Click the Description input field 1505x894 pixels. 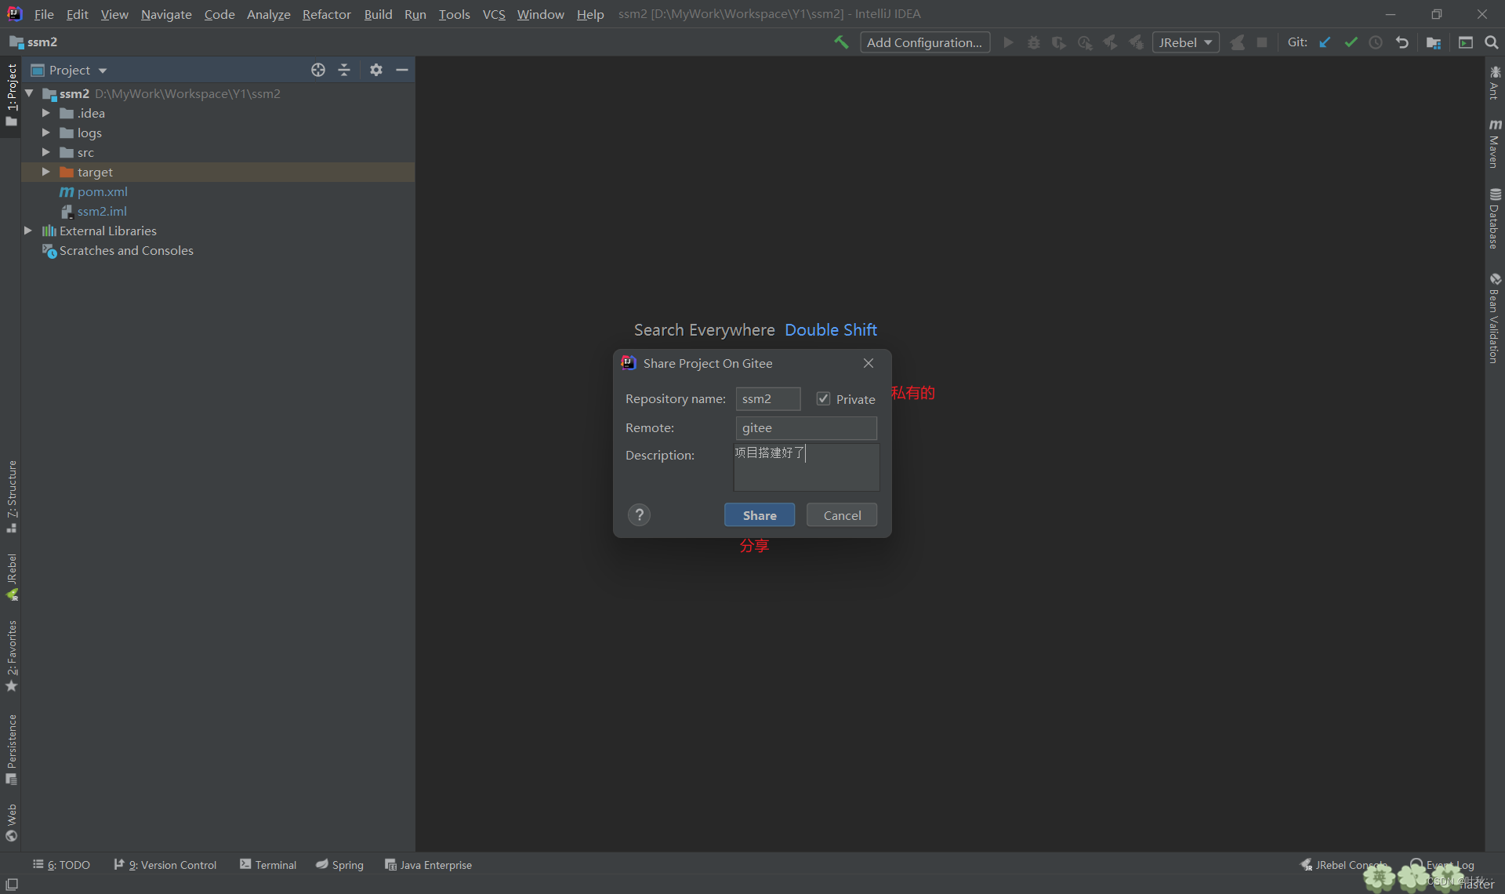coord(805,465)
